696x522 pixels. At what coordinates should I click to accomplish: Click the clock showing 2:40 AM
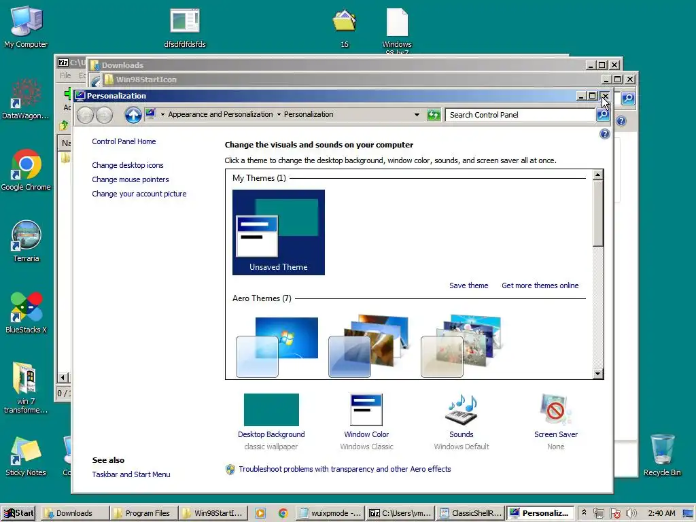[x=661, y=513]
